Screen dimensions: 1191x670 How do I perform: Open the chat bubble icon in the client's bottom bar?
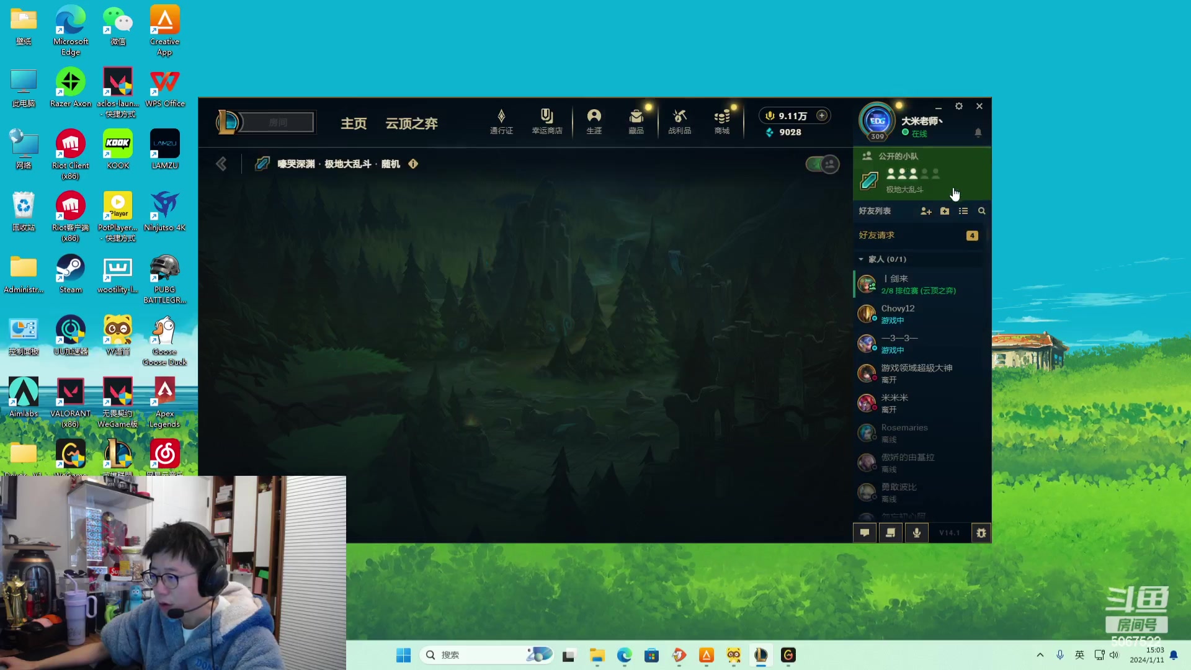pos(865,533)
